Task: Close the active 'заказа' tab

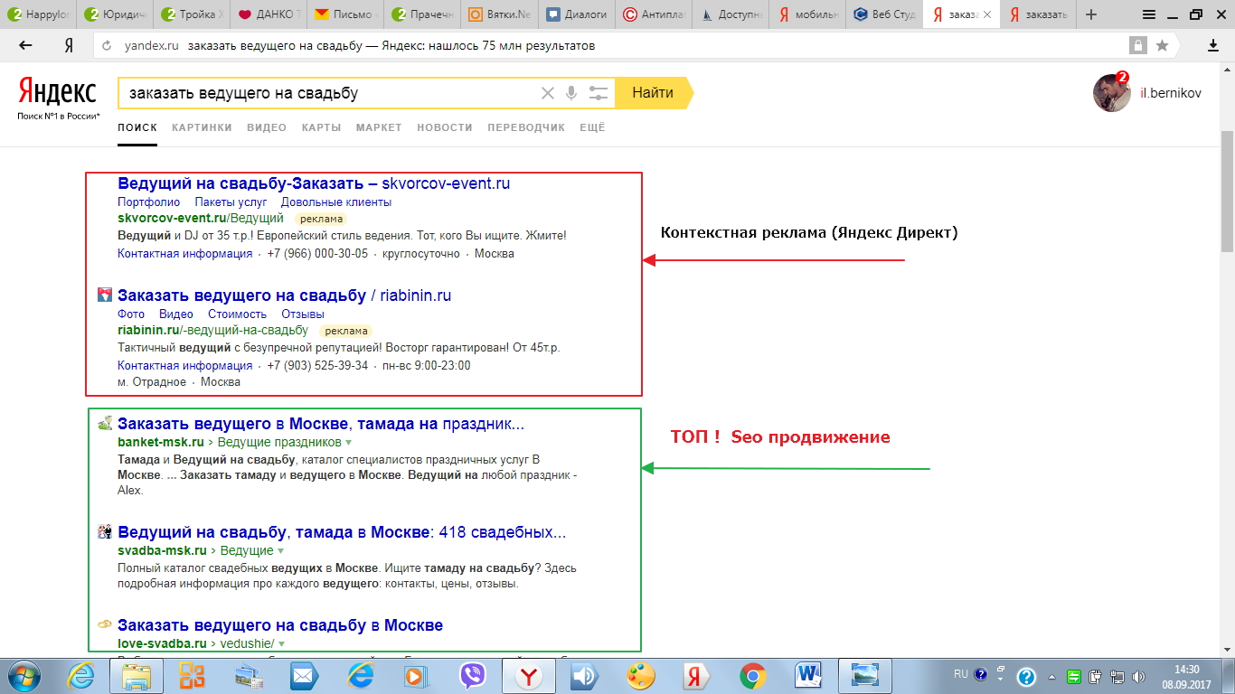Action: pyautogui.click(x=987, y=14)
